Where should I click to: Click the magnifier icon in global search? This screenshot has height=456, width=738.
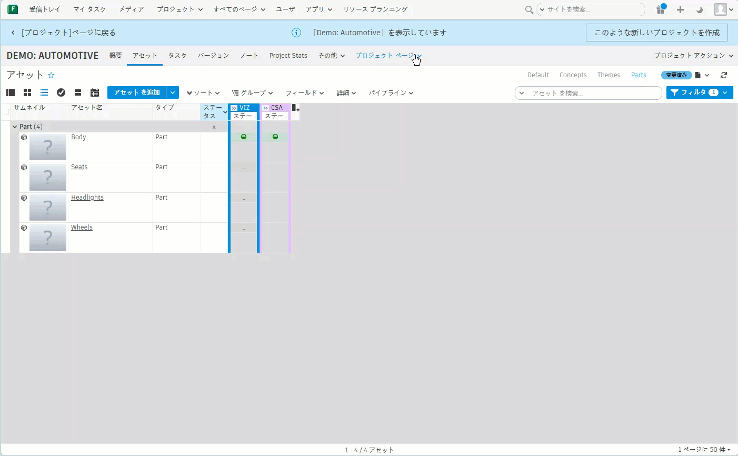tap(529, 9)
